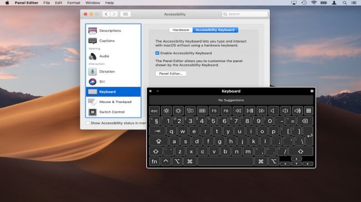The image size is (361, 202).
Task: Open the File menu
Action: pyautogui.click(x=47, y=3)
